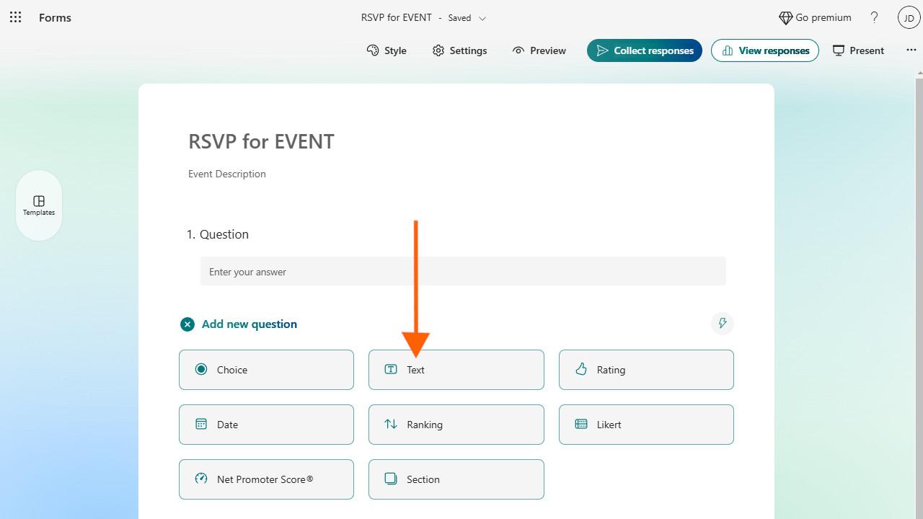Viewport: 923px width, 519px height.
Task: Add a Choice question
Action: tap(266, 370)
